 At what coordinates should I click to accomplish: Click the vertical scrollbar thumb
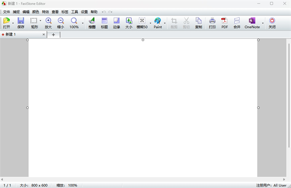[x=289, y=95]
